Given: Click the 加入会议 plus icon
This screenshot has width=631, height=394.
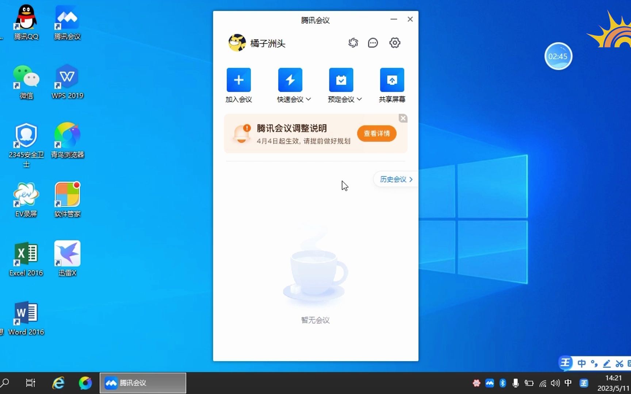Looking at the screenshot, I should (238, 80).
